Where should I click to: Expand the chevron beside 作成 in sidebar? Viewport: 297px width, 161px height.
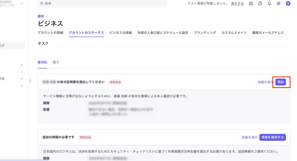point(21,79)
